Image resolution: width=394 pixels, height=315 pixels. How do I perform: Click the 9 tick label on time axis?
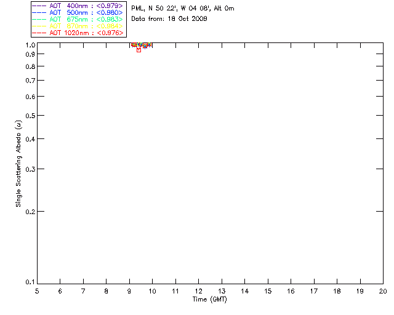click(x=129, y=291)
